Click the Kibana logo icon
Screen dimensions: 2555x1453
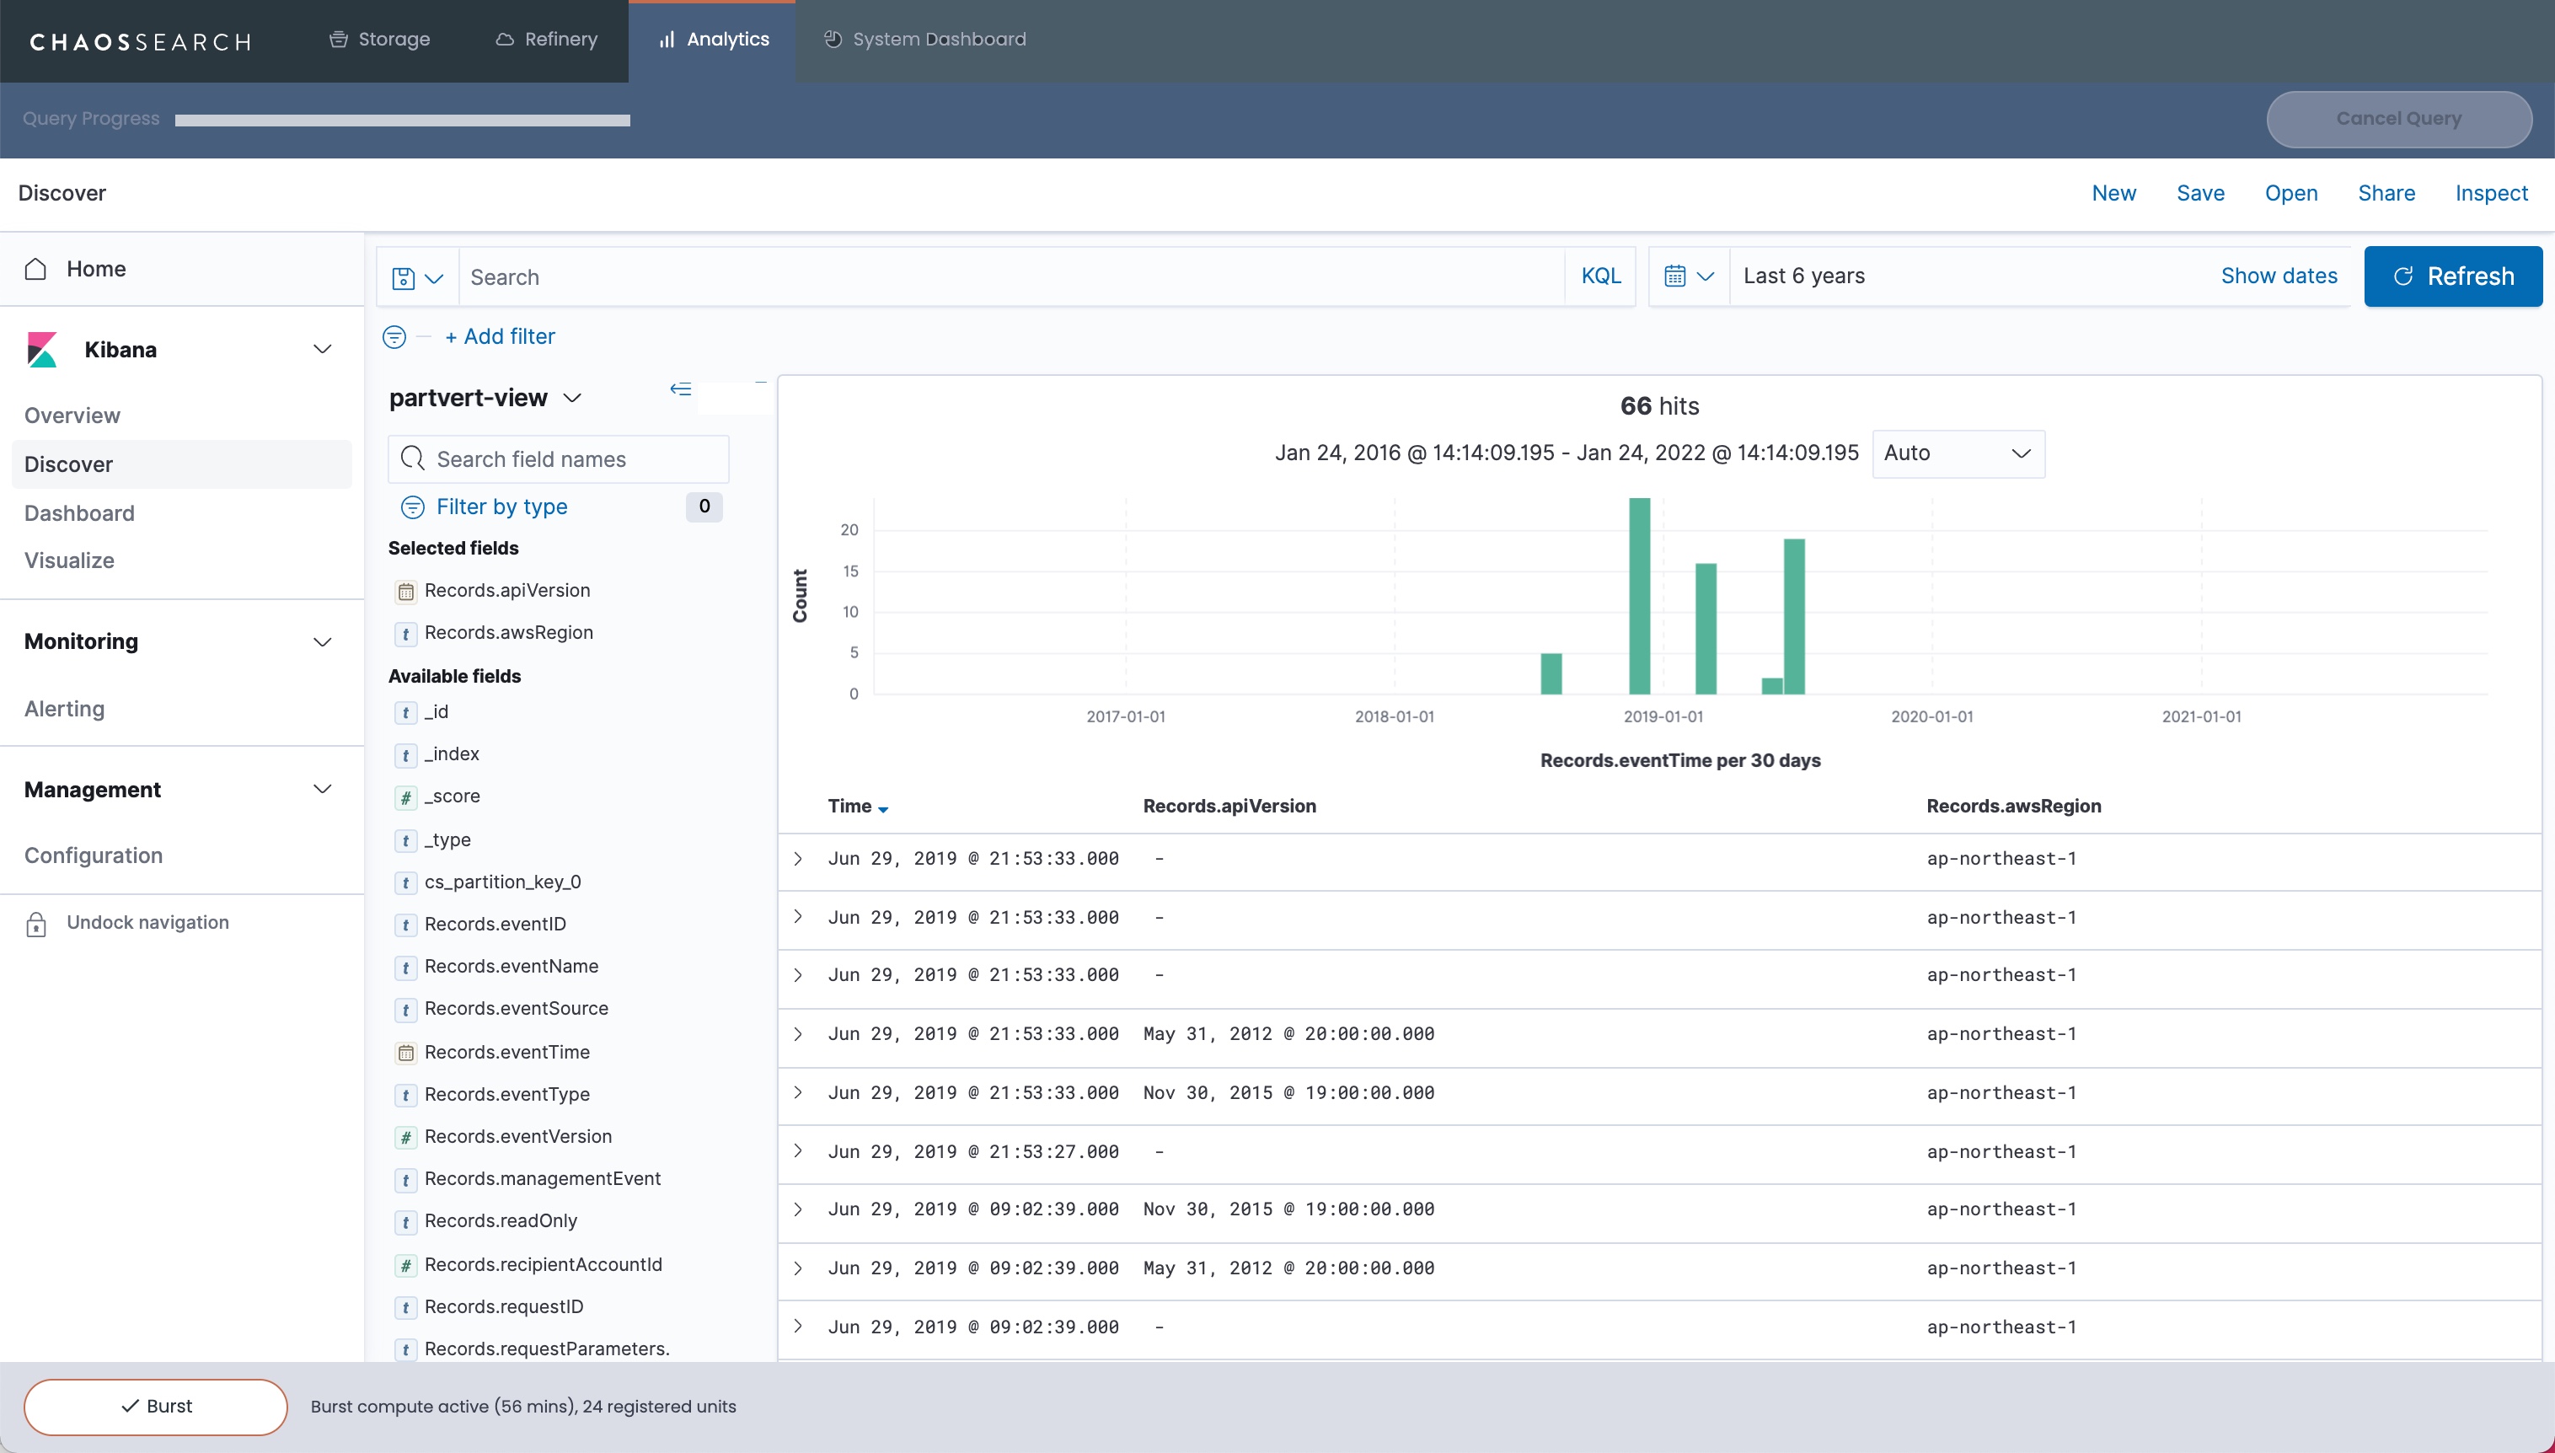point(42,349)
